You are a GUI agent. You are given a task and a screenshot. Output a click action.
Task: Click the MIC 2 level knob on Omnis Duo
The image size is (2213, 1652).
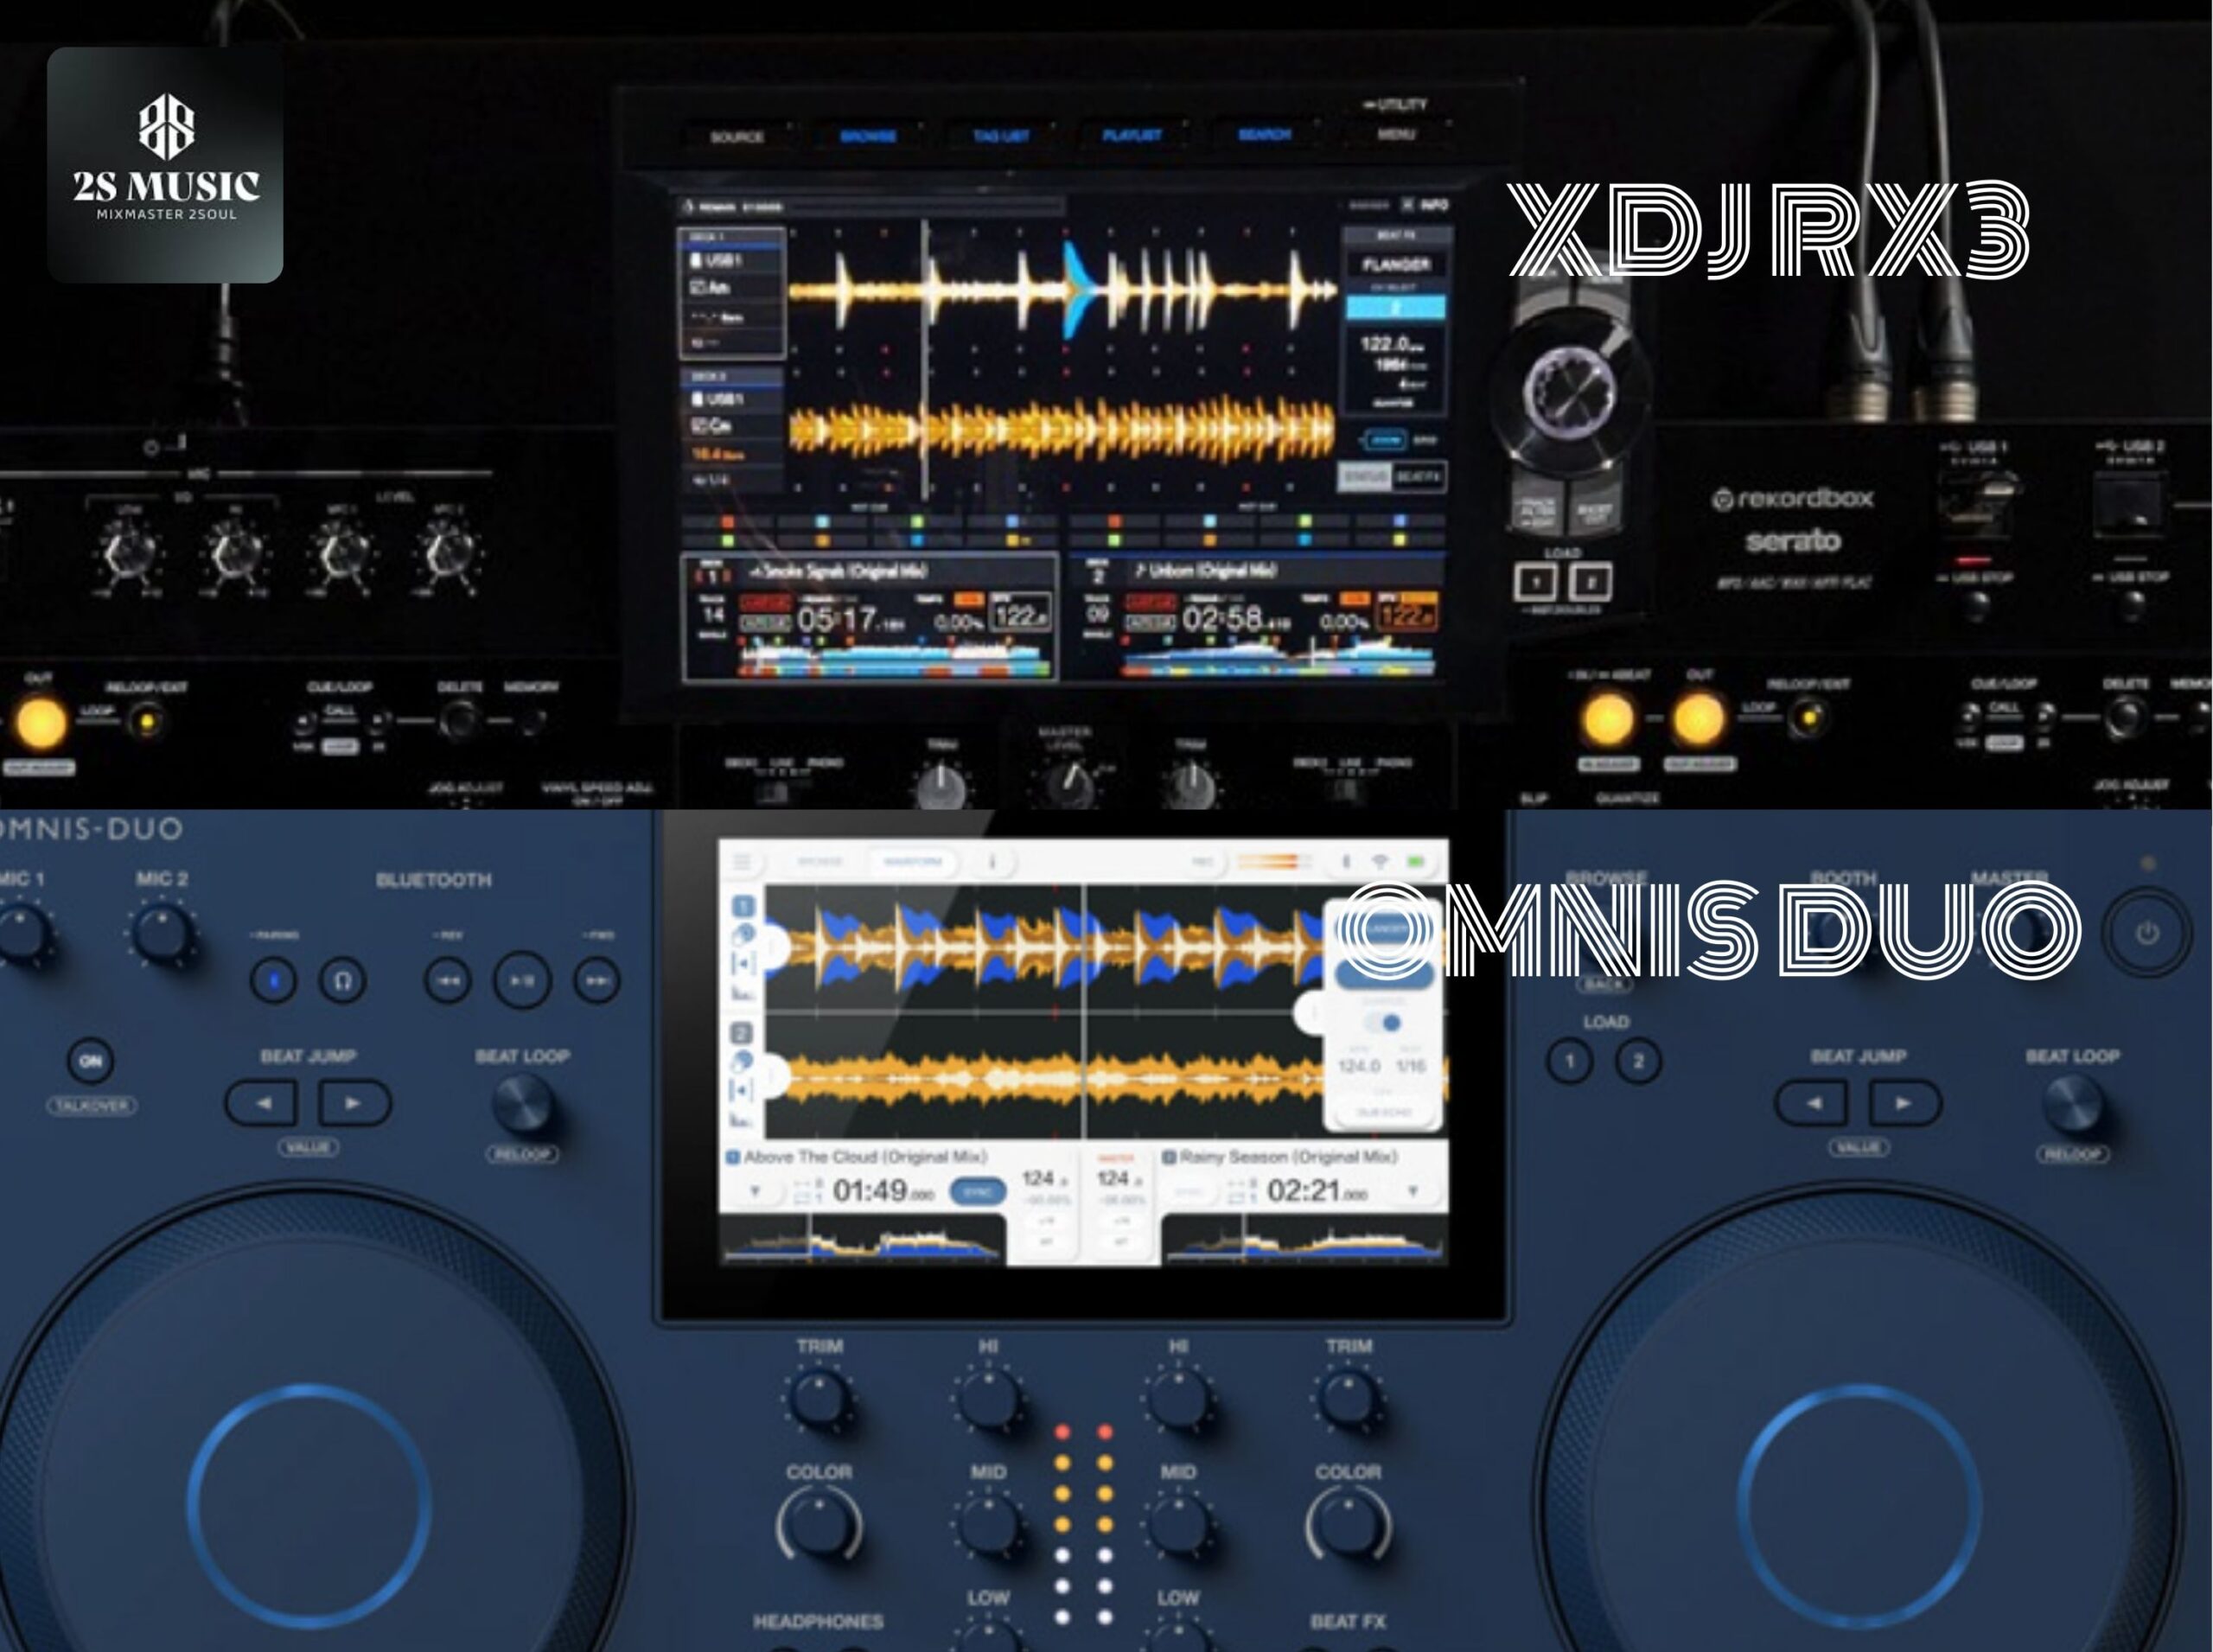tap(162, 933)
